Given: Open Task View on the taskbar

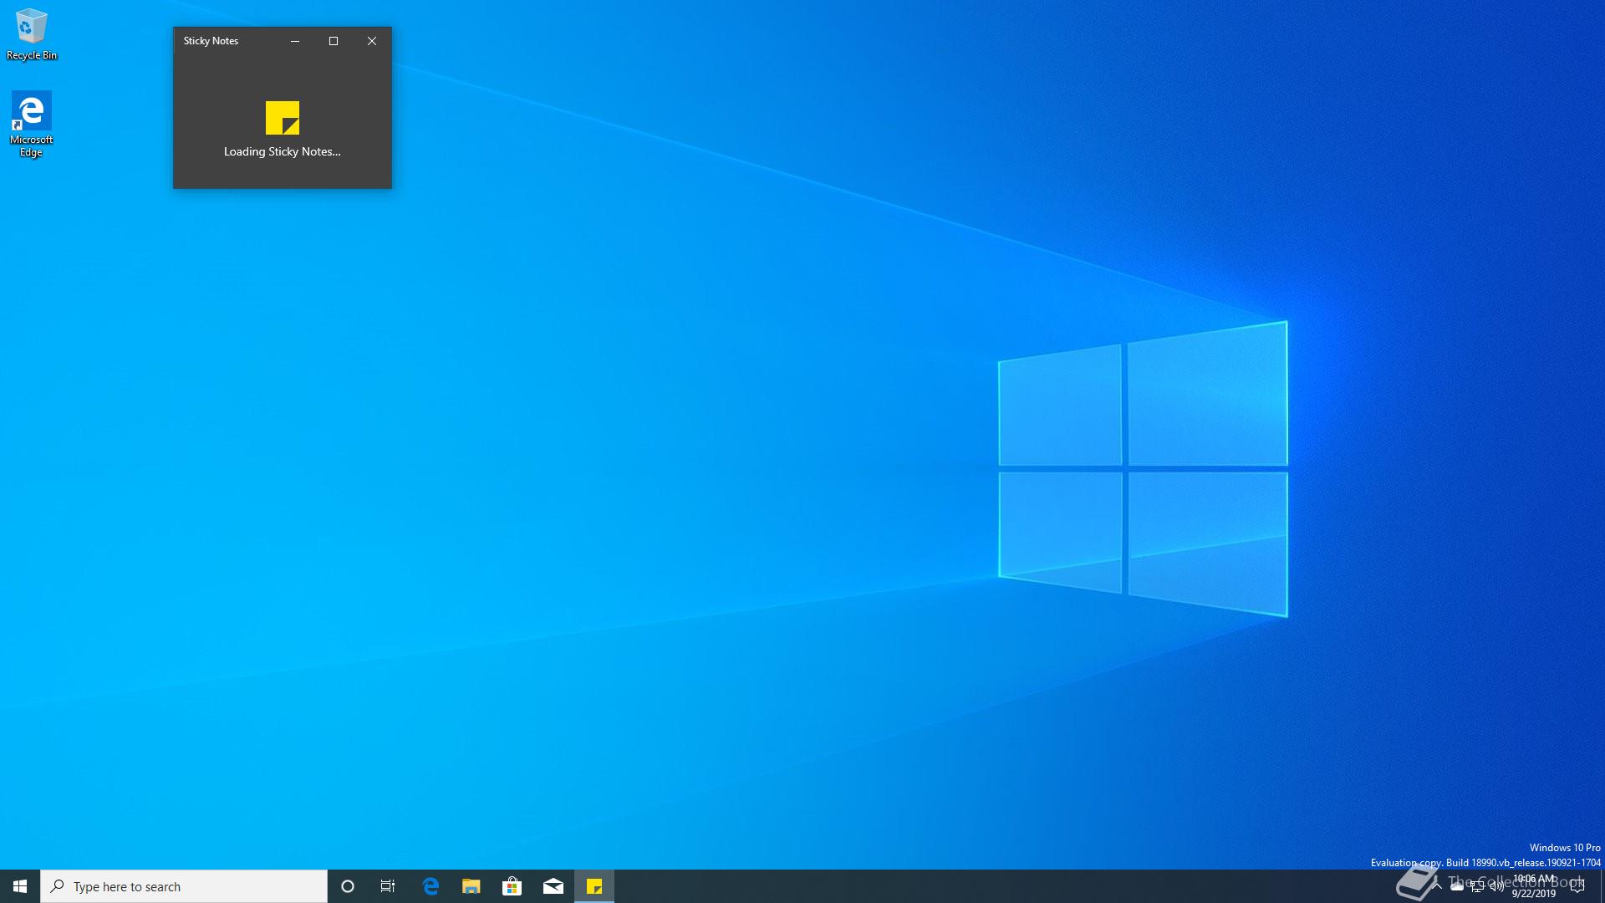Looking at the screenshot, I should coord(388,886).
